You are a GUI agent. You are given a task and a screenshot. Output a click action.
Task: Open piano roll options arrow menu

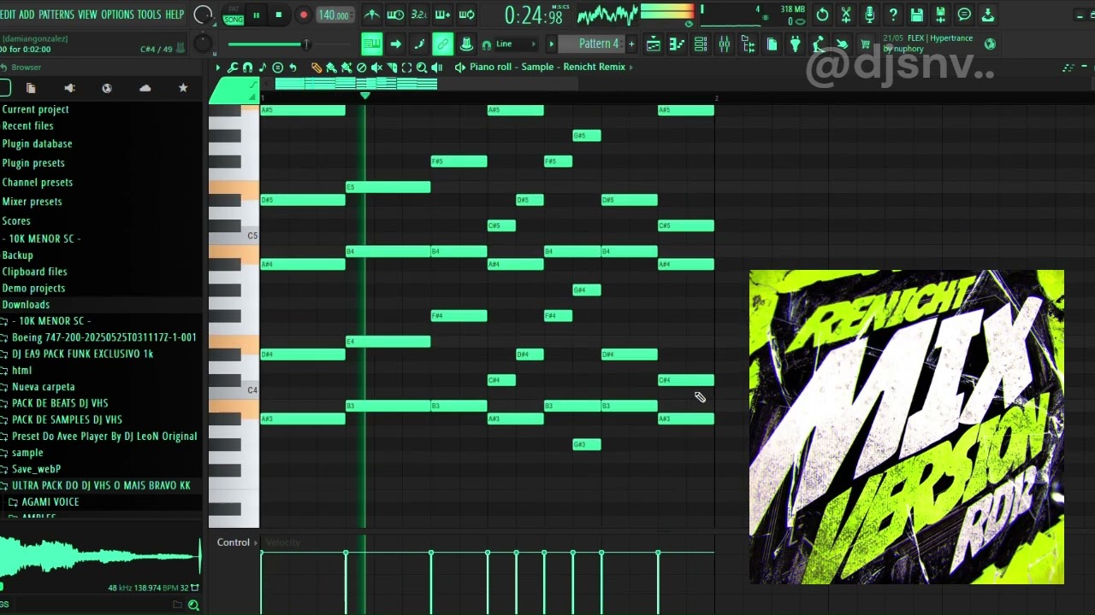click(217, 67)
